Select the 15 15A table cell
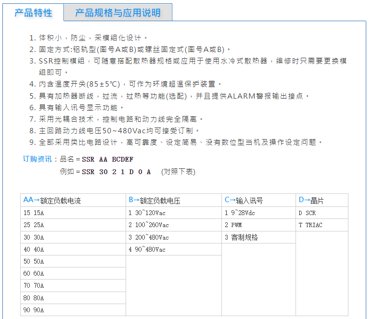Viewport: 373px width, 319px height. tap(73, 213)
